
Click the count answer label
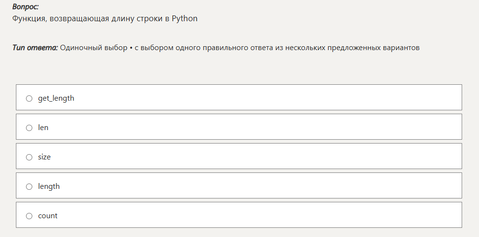pos(48,216)
